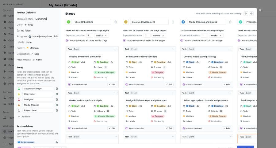Click the Template name field
This screenshot has width=276, height=148.
click(x=41, y=19)
